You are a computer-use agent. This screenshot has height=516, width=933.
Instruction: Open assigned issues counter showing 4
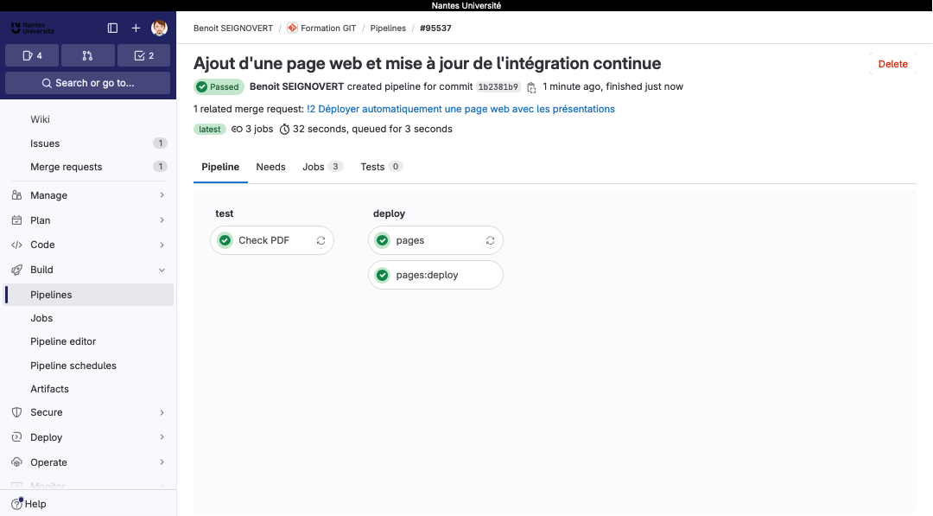click(x=32, y=55)
